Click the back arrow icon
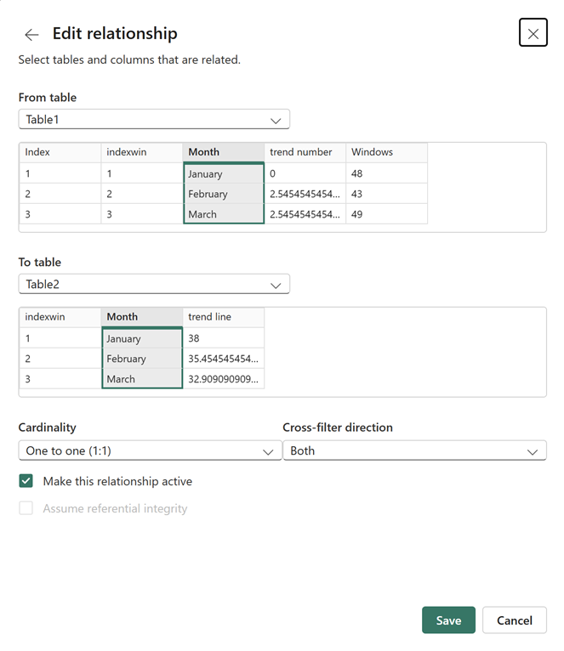The image size is (564, 651). click(31, 34)
